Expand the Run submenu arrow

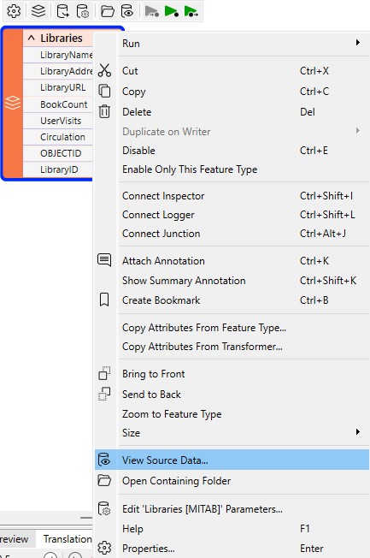357,43
